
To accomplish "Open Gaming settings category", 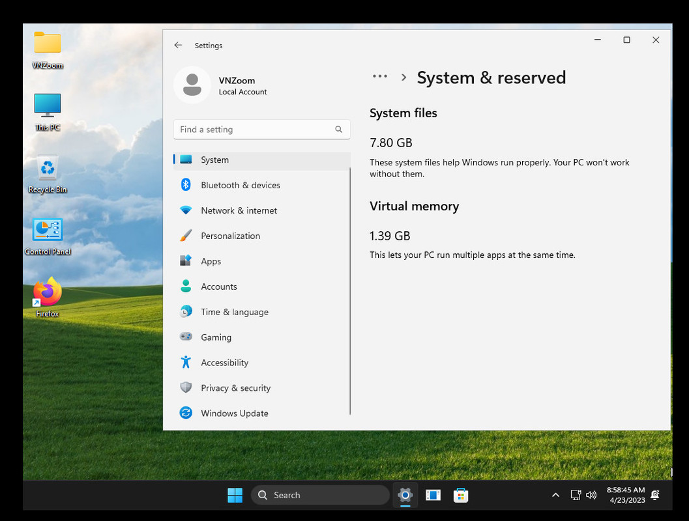I will coord(262,337).
